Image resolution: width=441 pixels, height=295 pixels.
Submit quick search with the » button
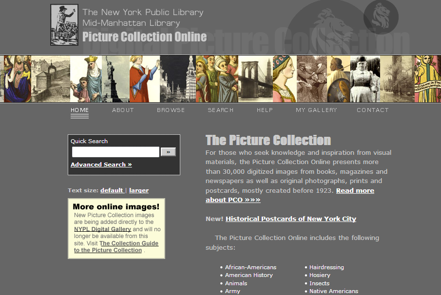click(x=168, y=152)
